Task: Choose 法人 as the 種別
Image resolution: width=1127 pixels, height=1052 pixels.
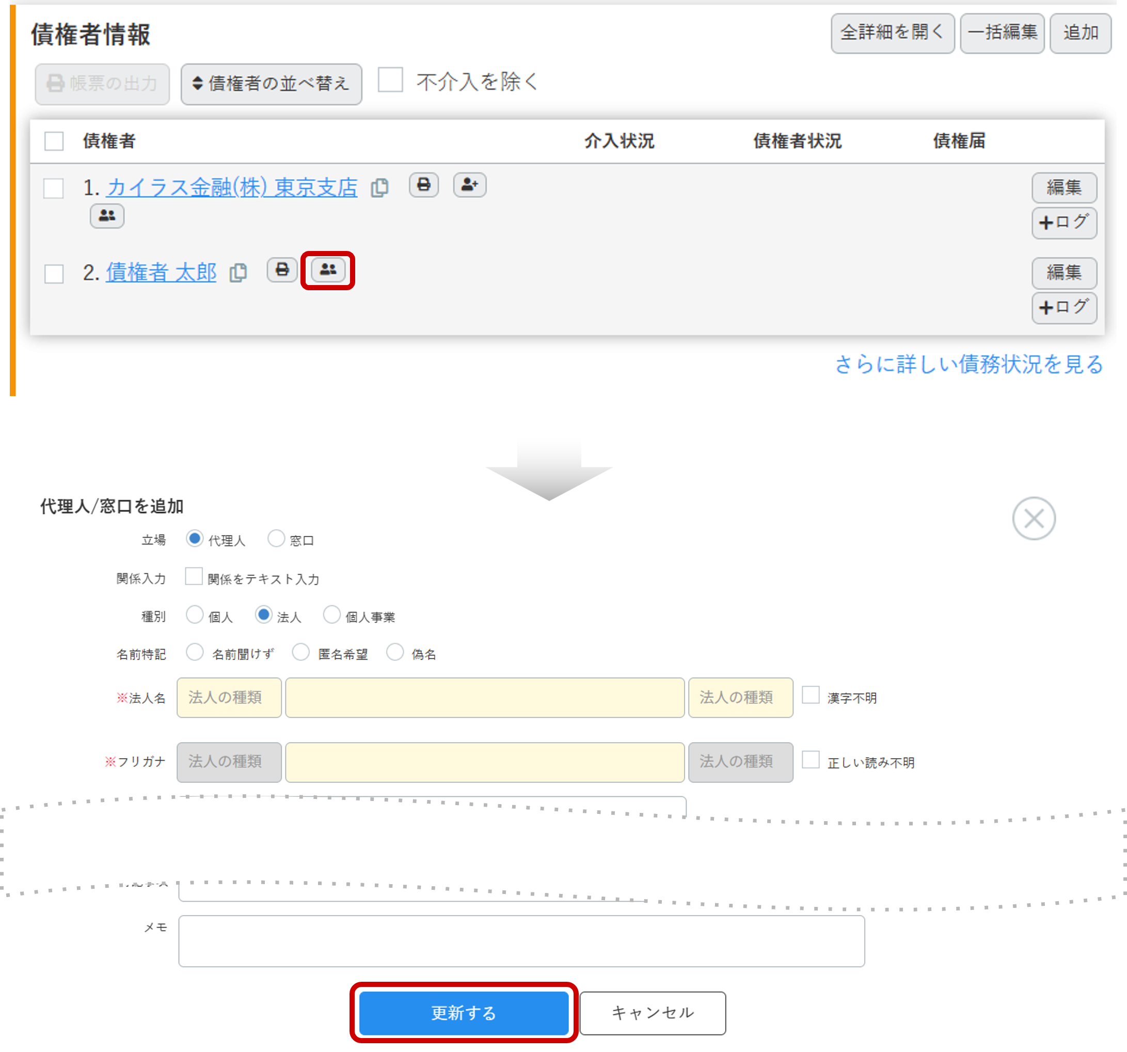Action: [x=263, y=615]
